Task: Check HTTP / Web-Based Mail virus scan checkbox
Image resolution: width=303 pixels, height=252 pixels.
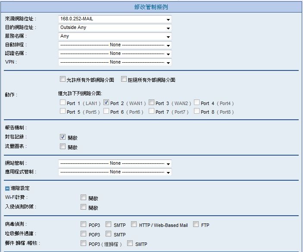Action: [x=134, y=224]
